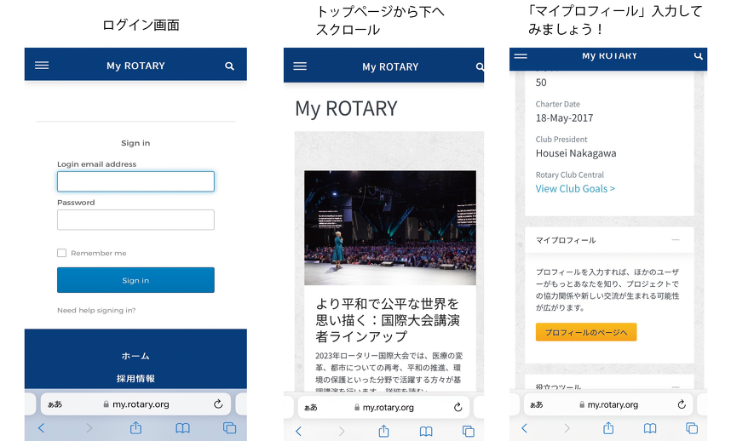The image size is (731, 441).
Task: Click the blue Sign in button
Action: (x=135, y=280)
